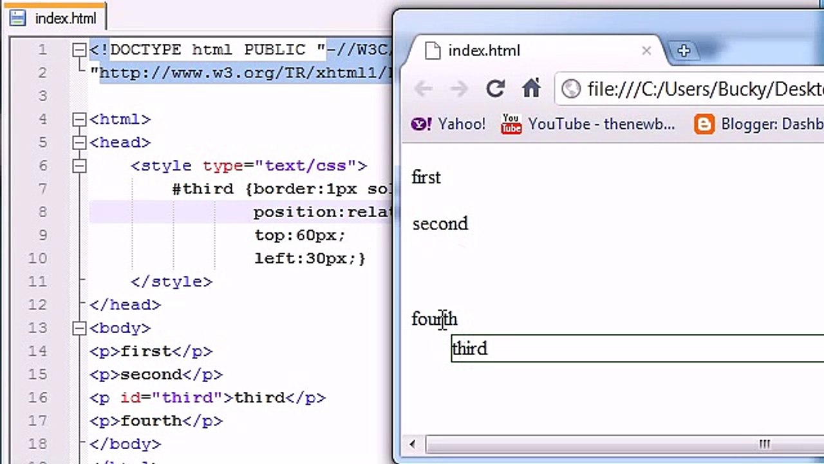Close the browser index.html tab
824x464 pixels.
pos(646,50)
